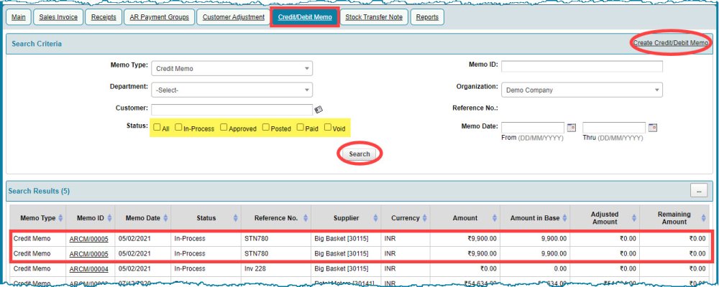Open the Memo Date Thru calendar icon
The height and width of the screenshot is (287, 719).
point(653,128)
